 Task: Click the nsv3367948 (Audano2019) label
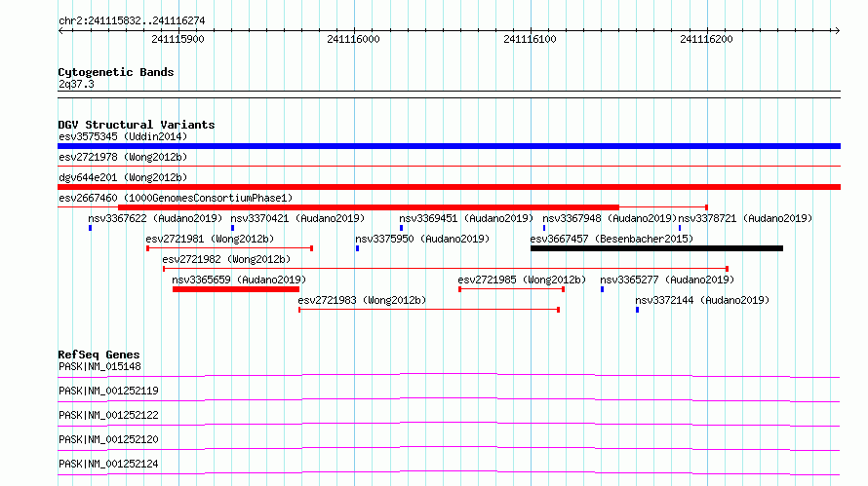pyautogui.click(x=610, y=218)
